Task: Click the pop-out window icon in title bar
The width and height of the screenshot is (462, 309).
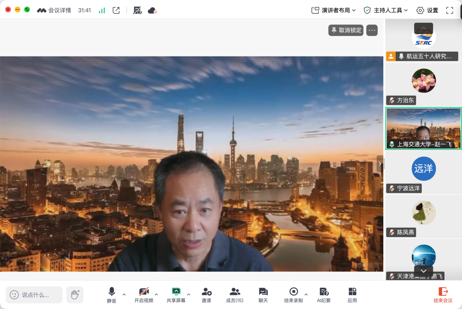Action: click(x=116, y=11)
